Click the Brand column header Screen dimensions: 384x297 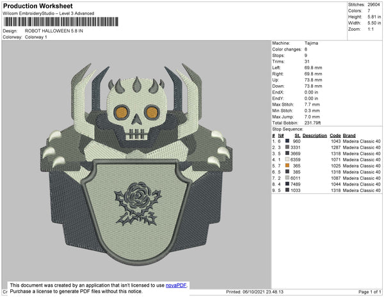349,136
